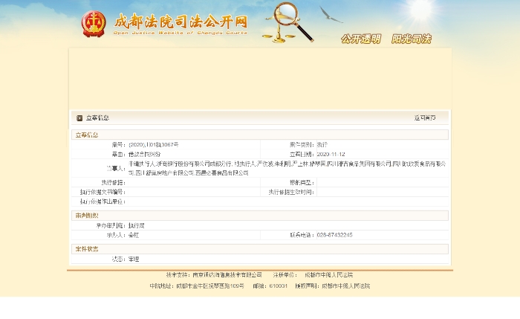Click the 承办部门 value 执行局

136,225
